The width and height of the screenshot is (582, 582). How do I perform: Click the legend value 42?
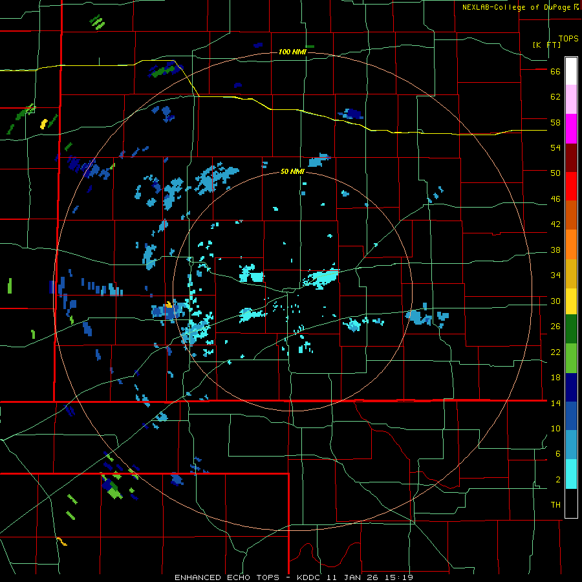point(555,224)
